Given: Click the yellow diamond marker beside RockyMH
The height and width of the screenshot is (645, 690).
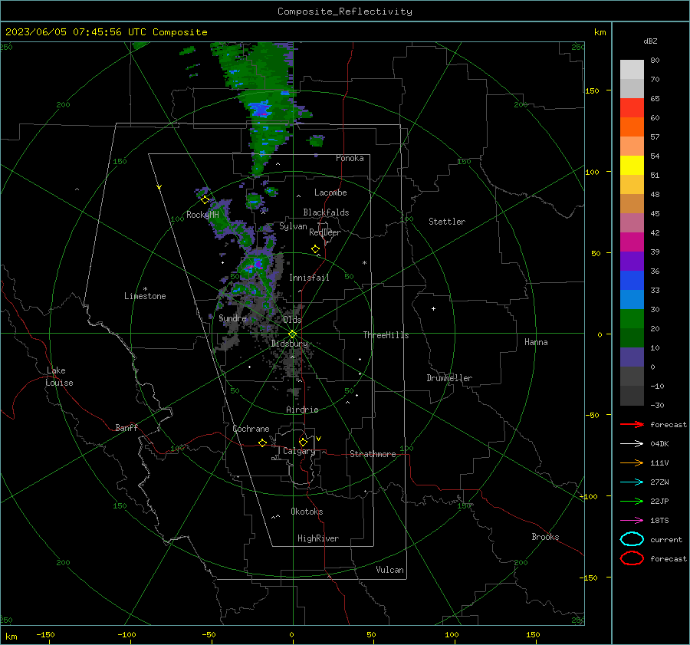Looking at the screenshot, I should (205, 200).
